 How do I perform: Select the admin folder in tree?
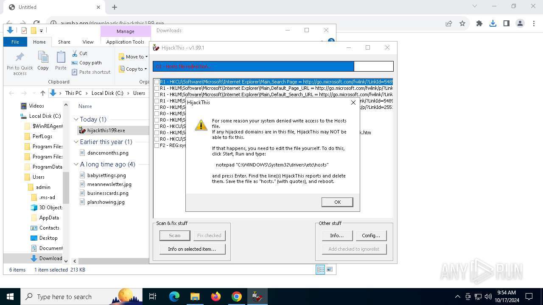coord(43,187)
